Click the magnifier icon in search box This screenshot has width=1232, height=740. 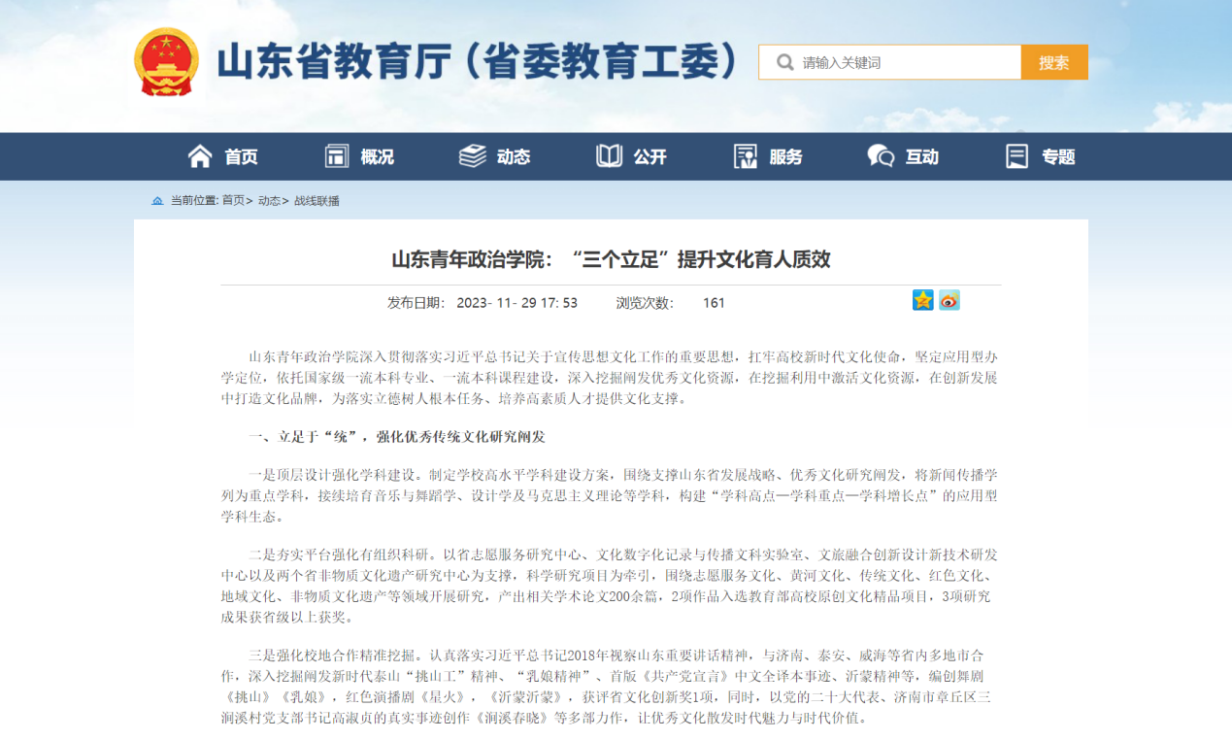click(784, 63)
